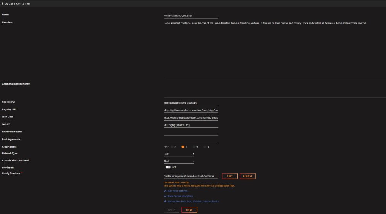The height and width of the screenshot is (214, 386).
Task: Focus the Repository field homeassistant/home-assistant
Action: point(191,103)
